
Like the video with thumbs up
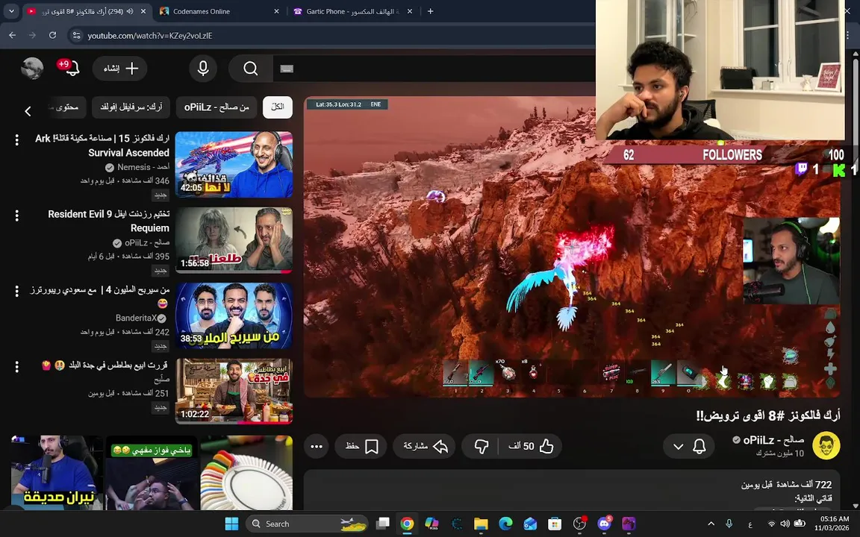530,446
